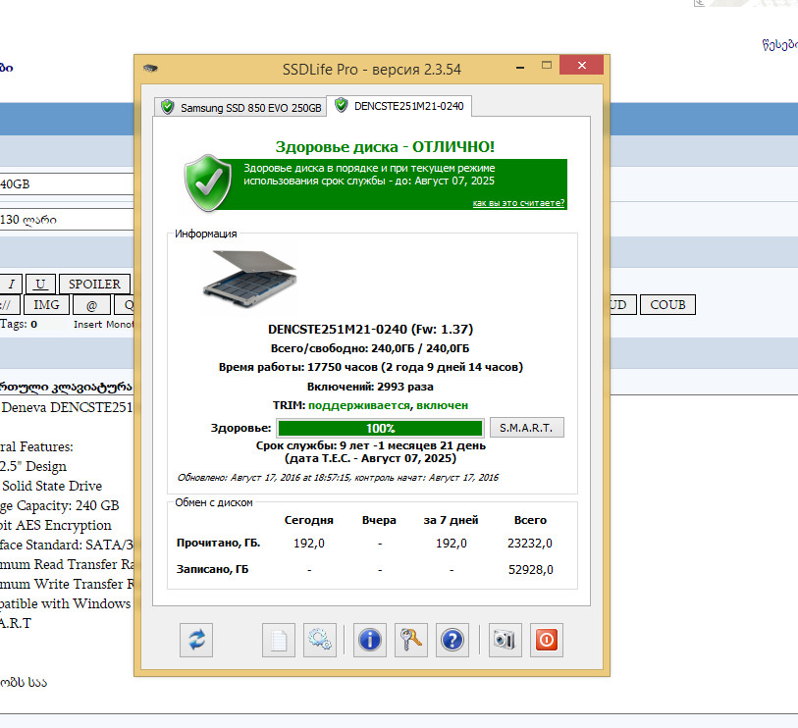The image size is (798, 728).
Task: Click 'Сегодня' column header
Action: [x=308, y=520]
